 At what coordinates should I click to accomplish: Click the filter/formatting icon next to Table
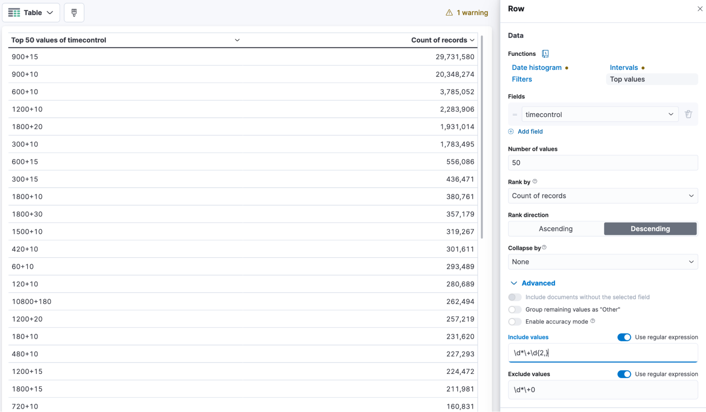tap(74, 12)
